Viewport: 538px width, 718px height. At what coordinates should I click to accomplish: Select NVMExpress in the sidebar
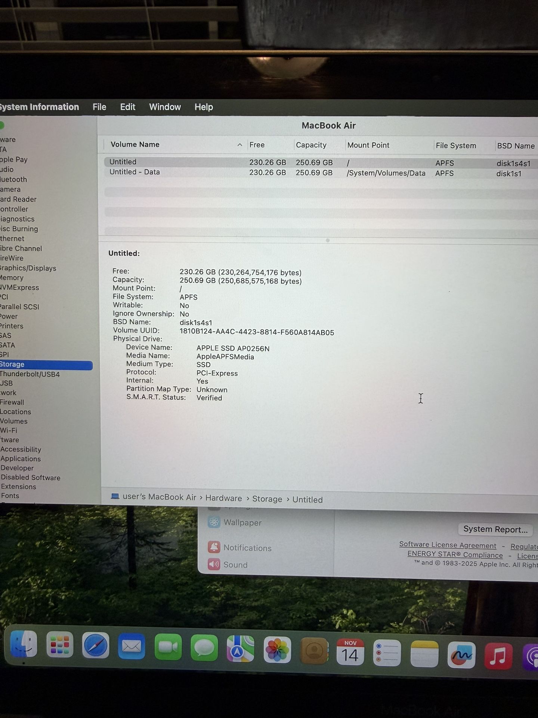(x=19, y=287)
